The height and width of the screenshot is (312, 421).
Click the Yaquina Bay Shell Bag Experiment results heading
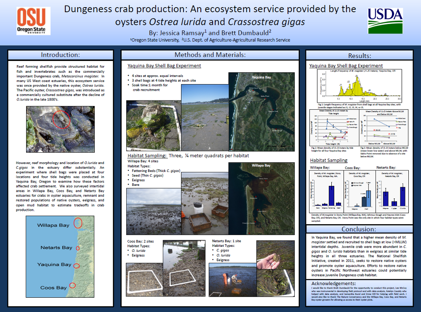pyautogui.click(x=346, y=66)
